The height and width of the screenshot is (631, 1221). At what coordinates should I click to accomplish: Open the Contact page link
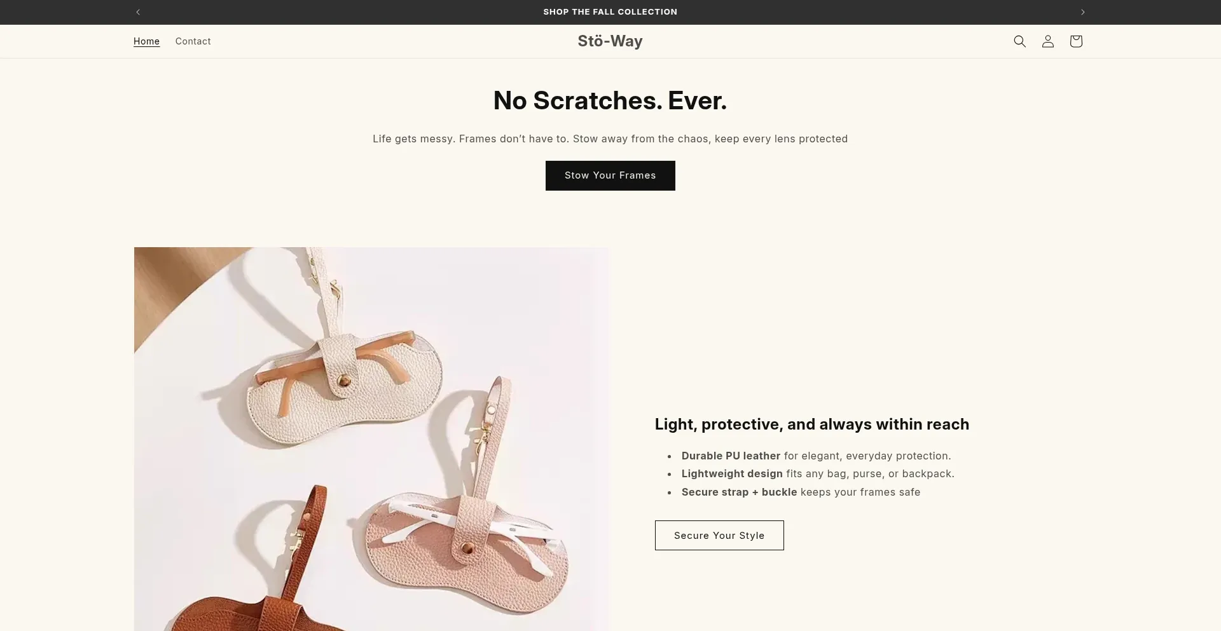[193, 41]
